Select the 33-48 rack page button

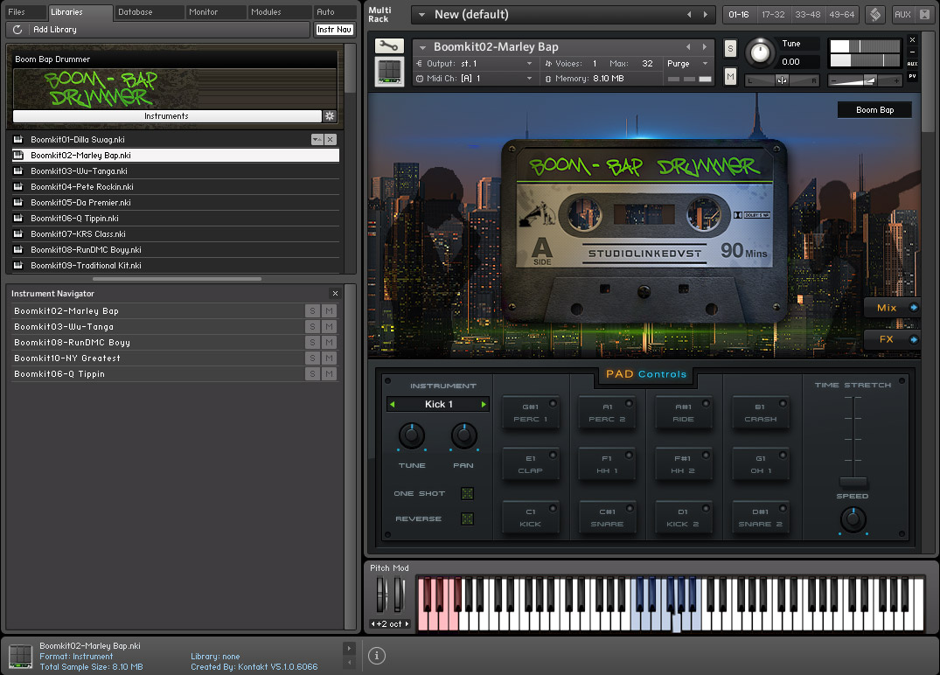pyautogui.click(x=807, y=14)
